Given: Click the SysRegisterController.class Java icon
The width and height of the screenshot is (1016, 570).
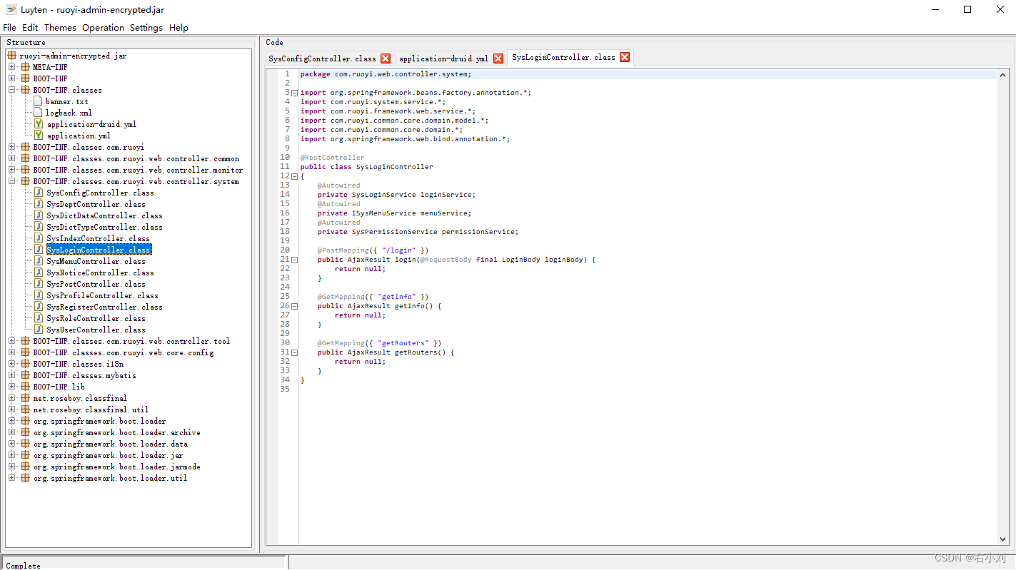Looking at the screenshot, I should click(x=39, y=307).
